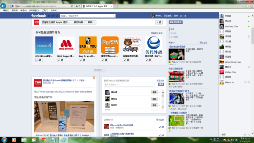Viewport: 254px width, 143px height.
Task: Click invite button for third friend in list
Action: click(154, 105)
